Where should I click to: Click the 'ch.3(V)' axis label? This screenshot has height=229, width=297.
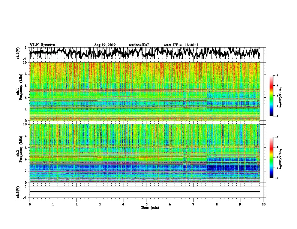18,192
